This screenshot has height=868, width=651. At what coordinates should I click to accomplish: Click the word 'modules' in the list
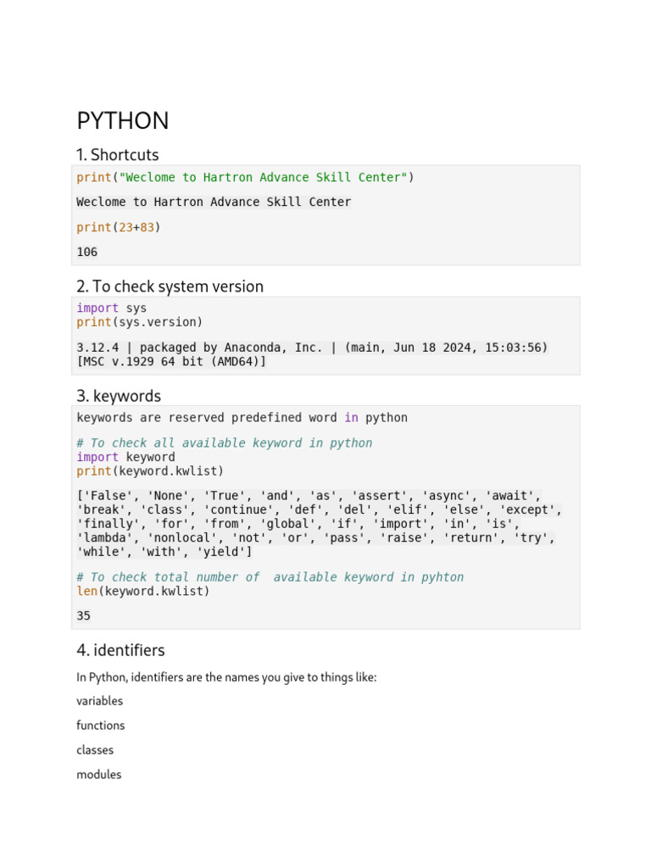pos(99,775)
